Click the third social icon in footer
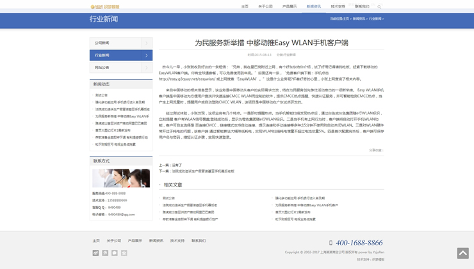 [115, 253]
